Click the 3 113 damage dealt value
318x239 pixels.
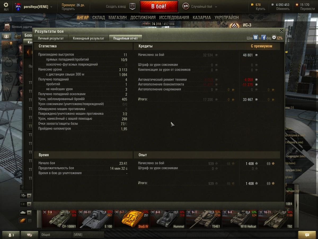[123, 70]
